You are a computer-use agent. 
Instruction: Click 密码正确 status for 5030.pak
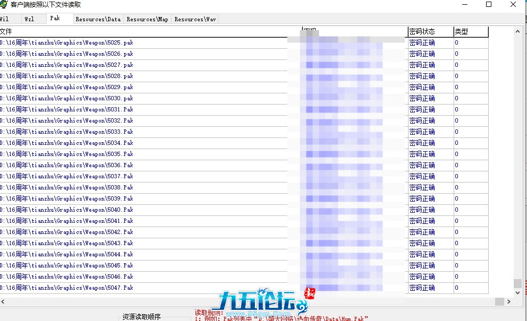point(422,98)
